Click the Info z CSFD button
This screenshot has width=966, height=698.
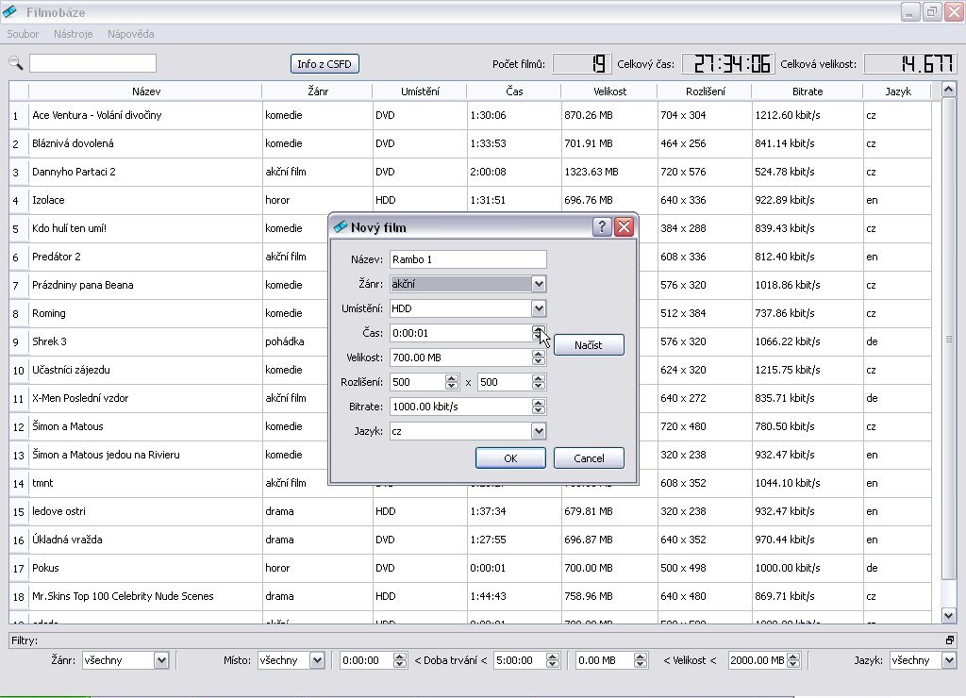[325, 64]
